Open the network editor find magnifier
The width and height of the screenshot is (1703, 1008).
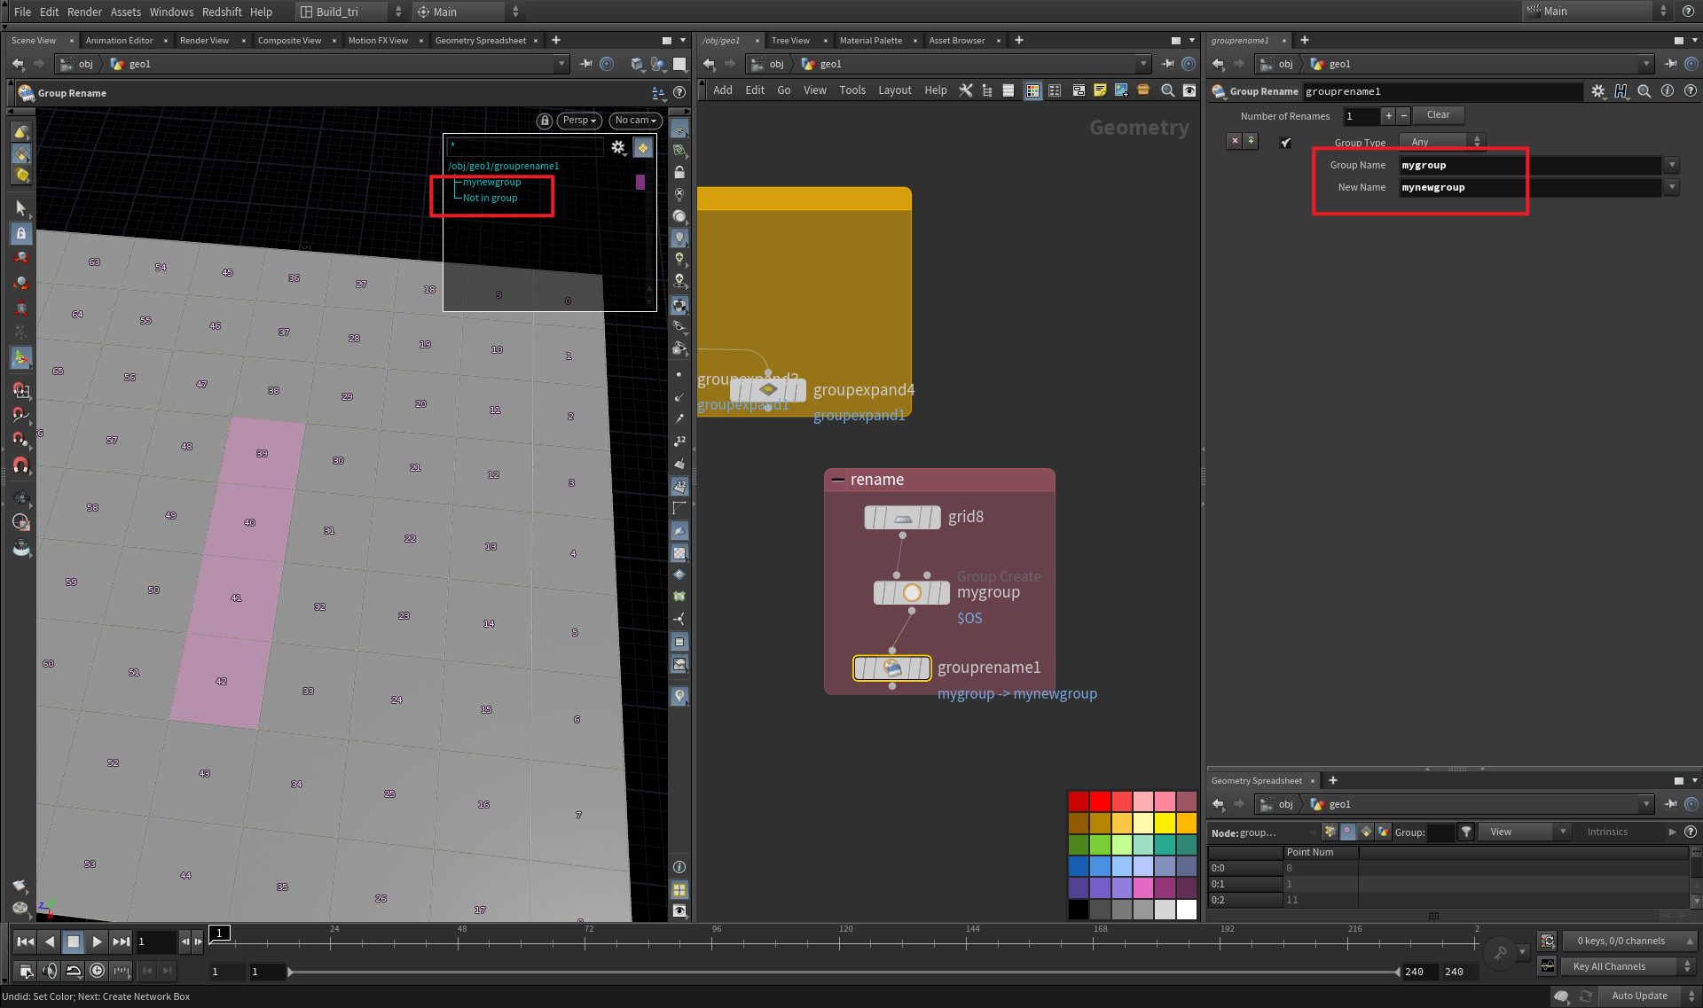tap(1167, 90)
